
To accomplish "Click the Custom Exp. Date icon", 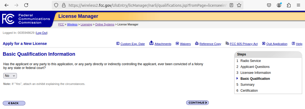I will [x=118, y=44].
